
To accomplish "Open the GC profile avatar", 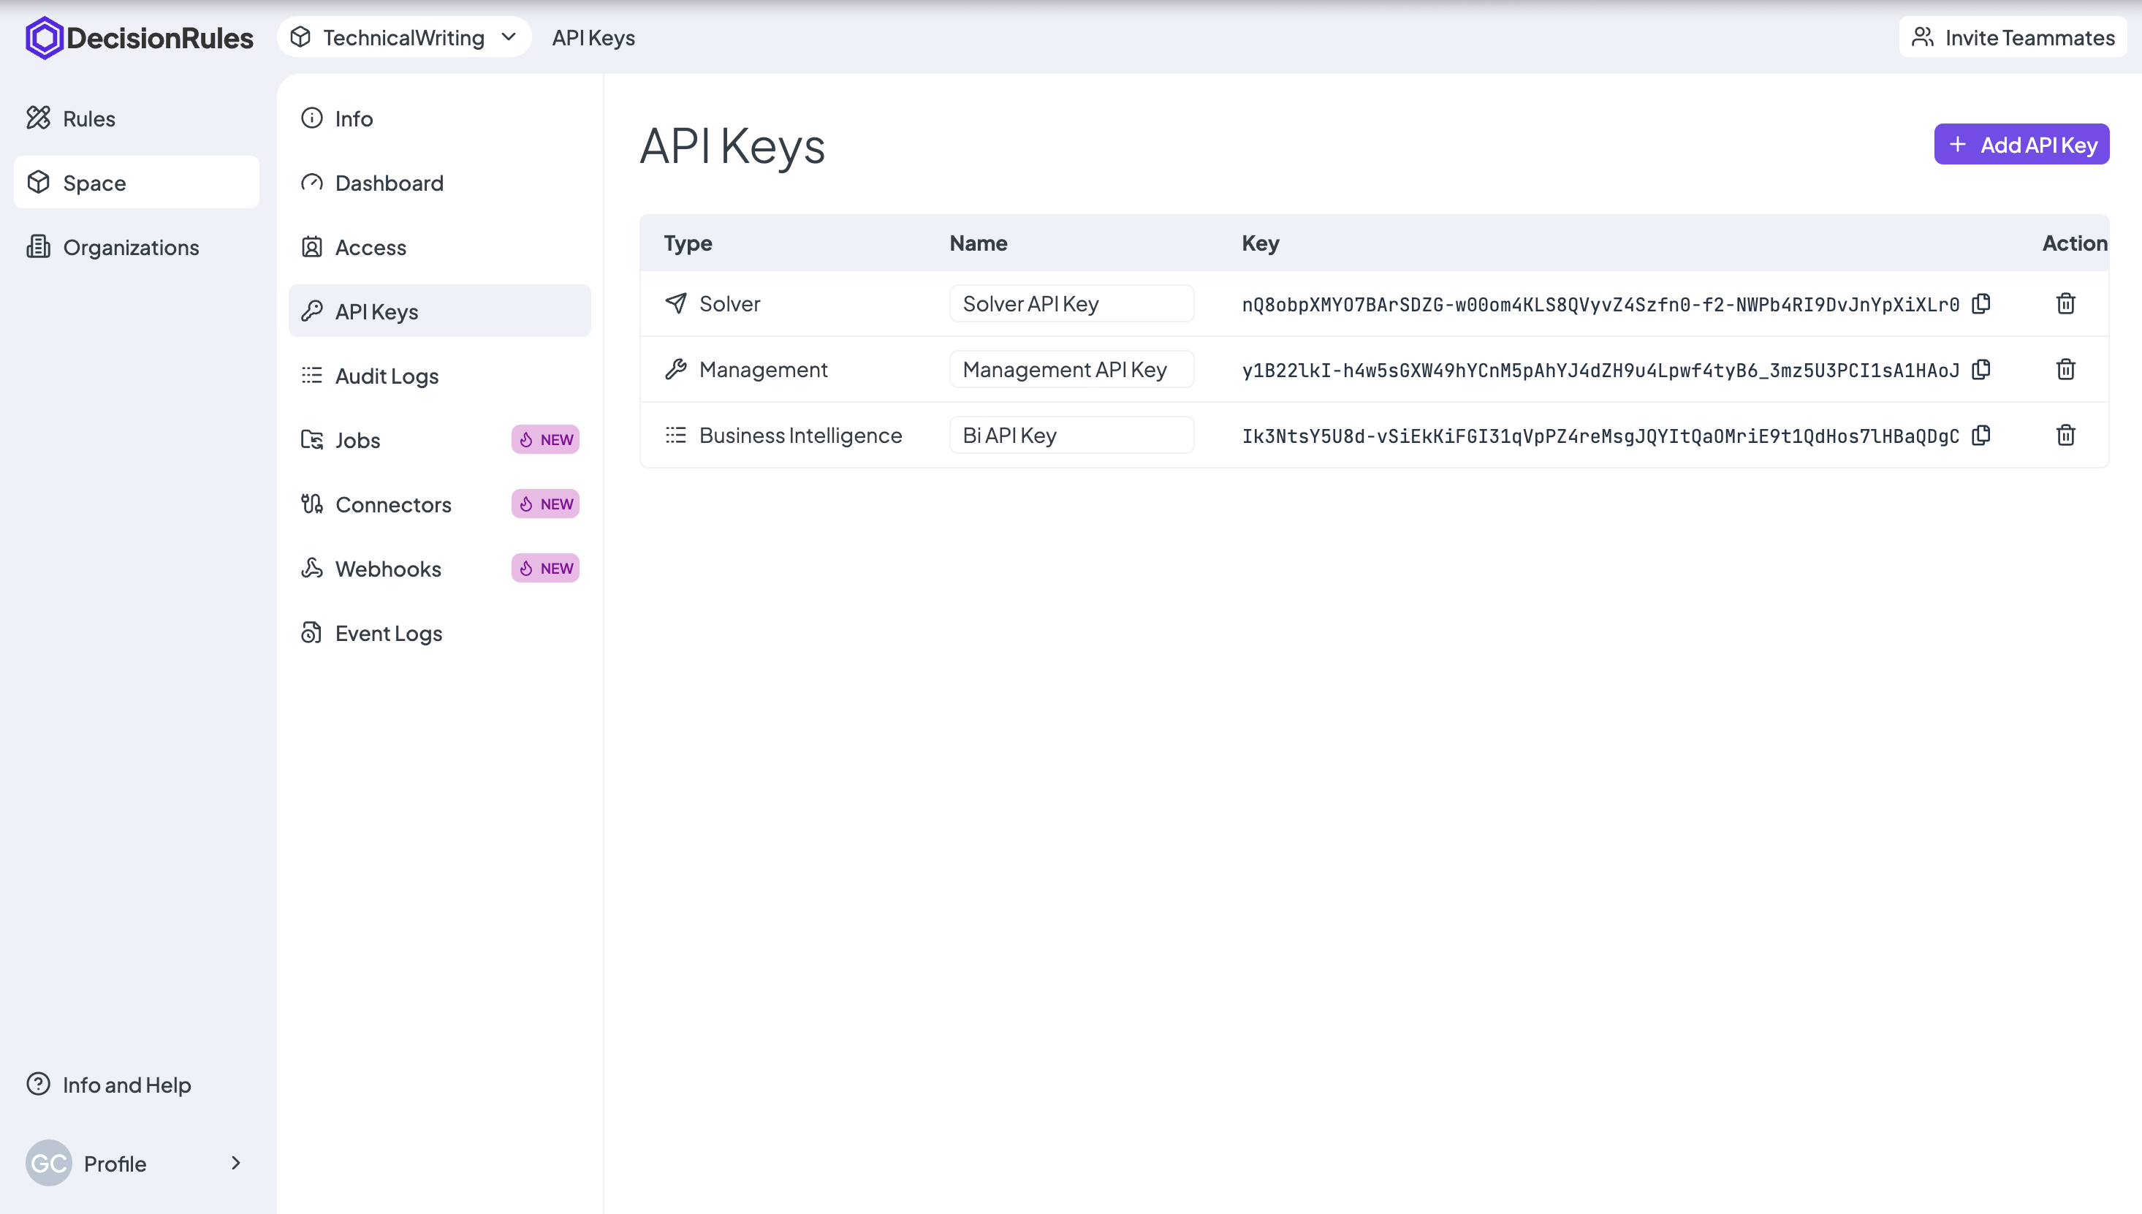I will [48, 1163].
